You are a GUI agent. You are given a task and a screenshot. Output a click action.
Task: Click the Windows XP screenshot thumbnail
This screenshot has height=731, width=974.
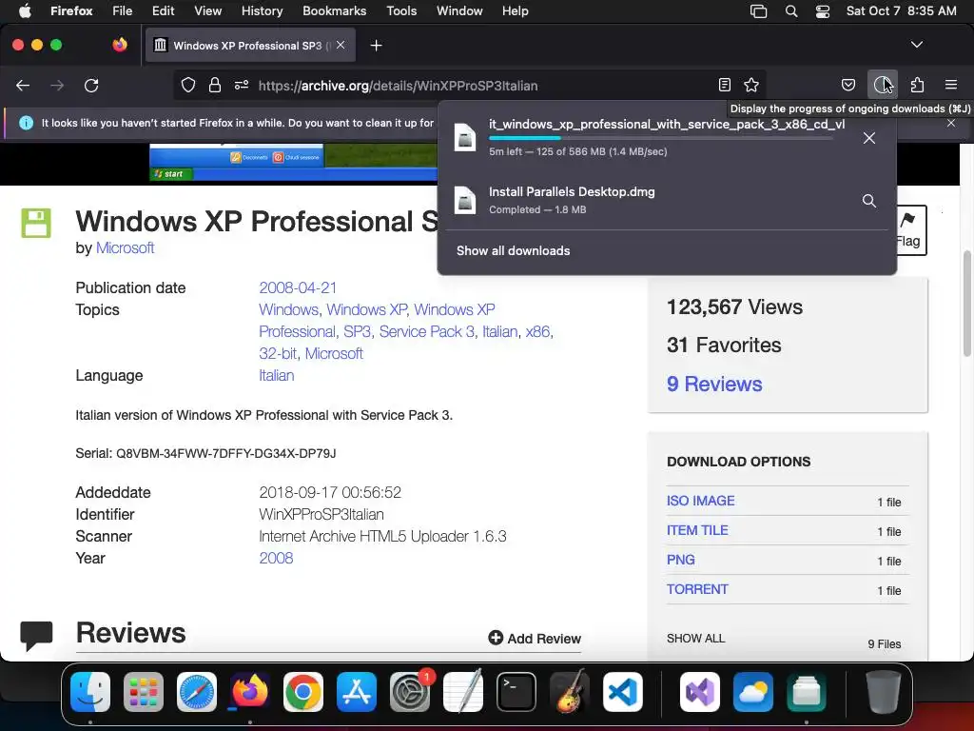pos(293,162)
